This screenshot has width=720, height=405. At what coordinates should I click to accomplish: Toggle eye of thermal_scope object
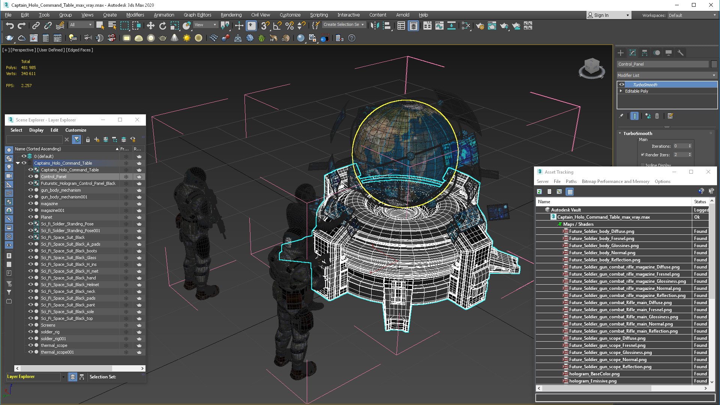(x=31, y=345)
